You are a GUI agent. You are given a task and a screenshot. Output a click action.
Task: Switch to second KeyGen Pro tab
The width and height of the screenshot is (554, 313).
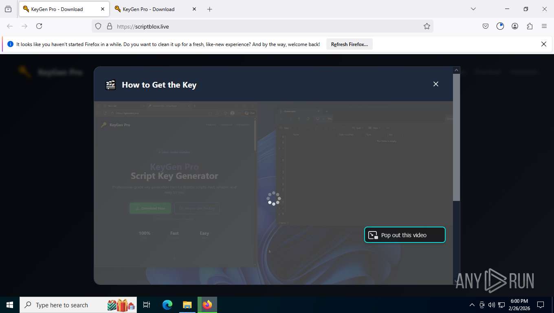(155, 9)
